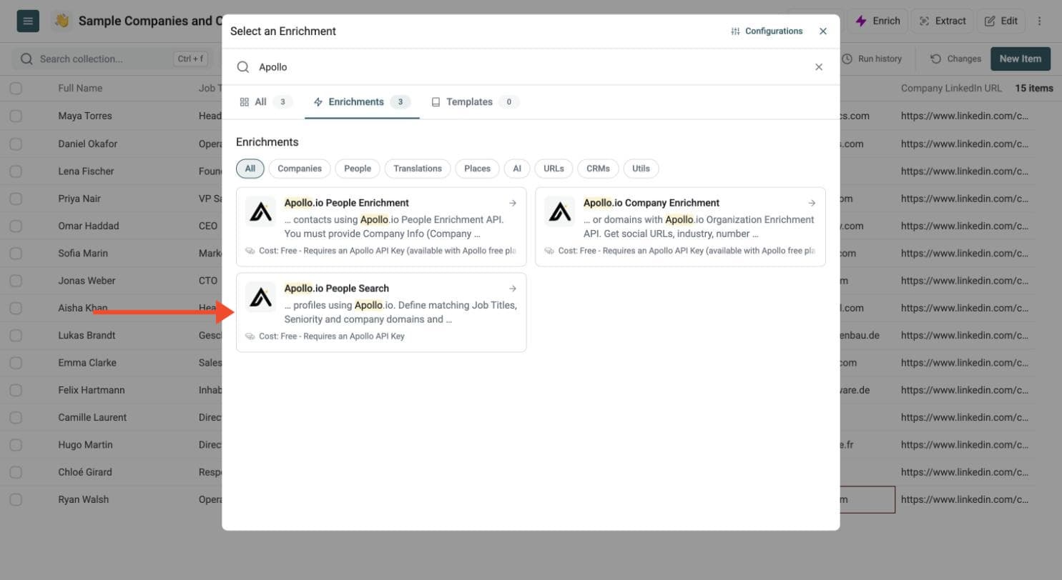The height and width of the screenshot is (580, 1062).
Task: Clear the Apollo search text
Action: [819, 67]
